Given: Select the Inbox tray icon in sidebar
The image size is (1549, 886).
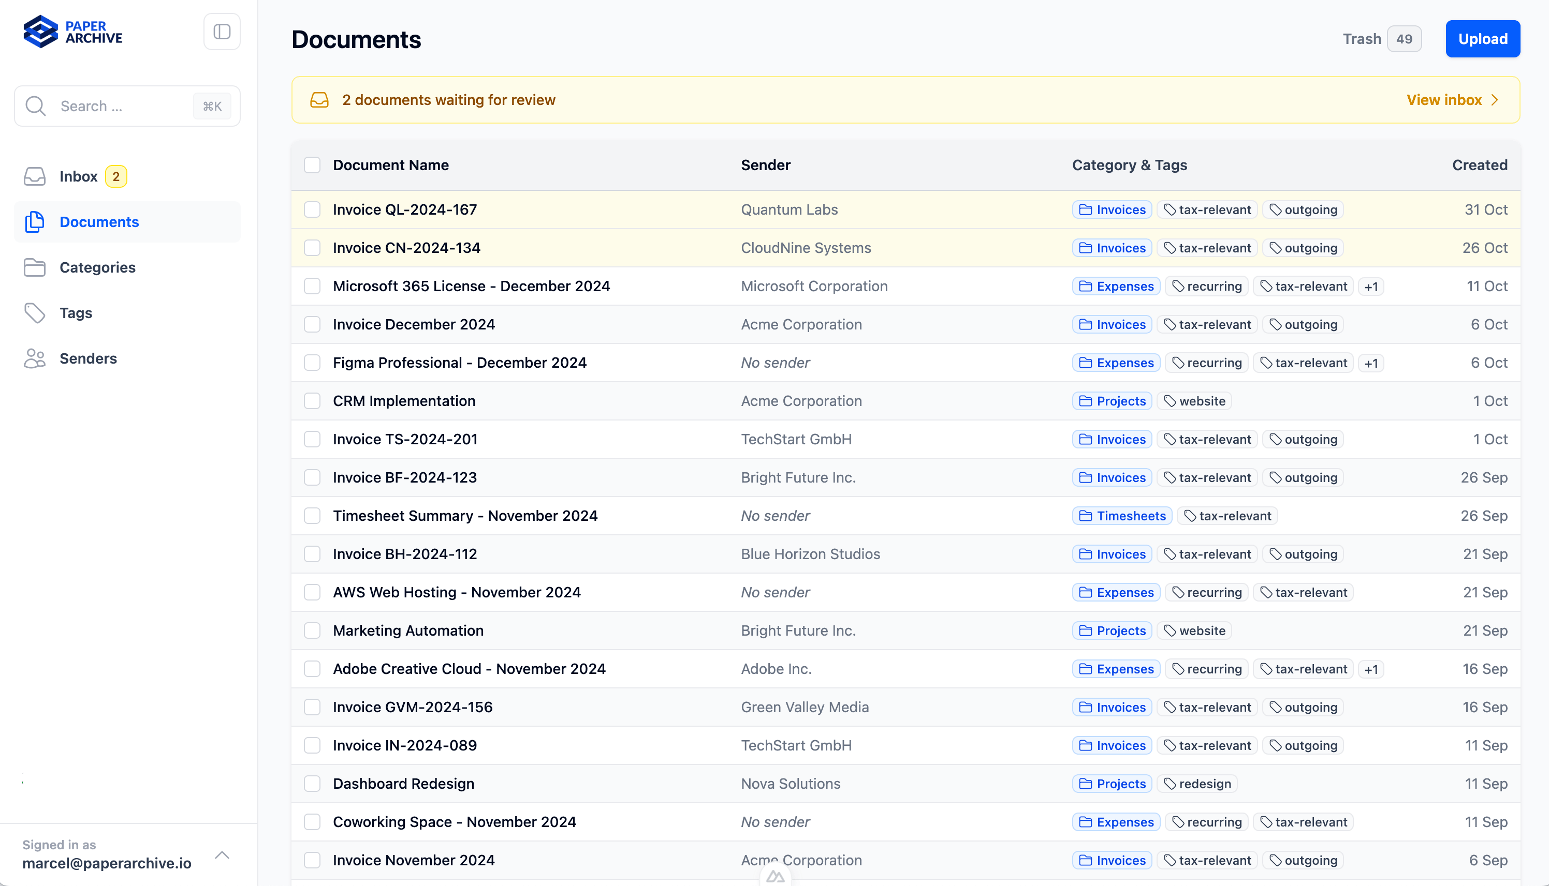Looking at the screenshot, I should pos(35,176).
